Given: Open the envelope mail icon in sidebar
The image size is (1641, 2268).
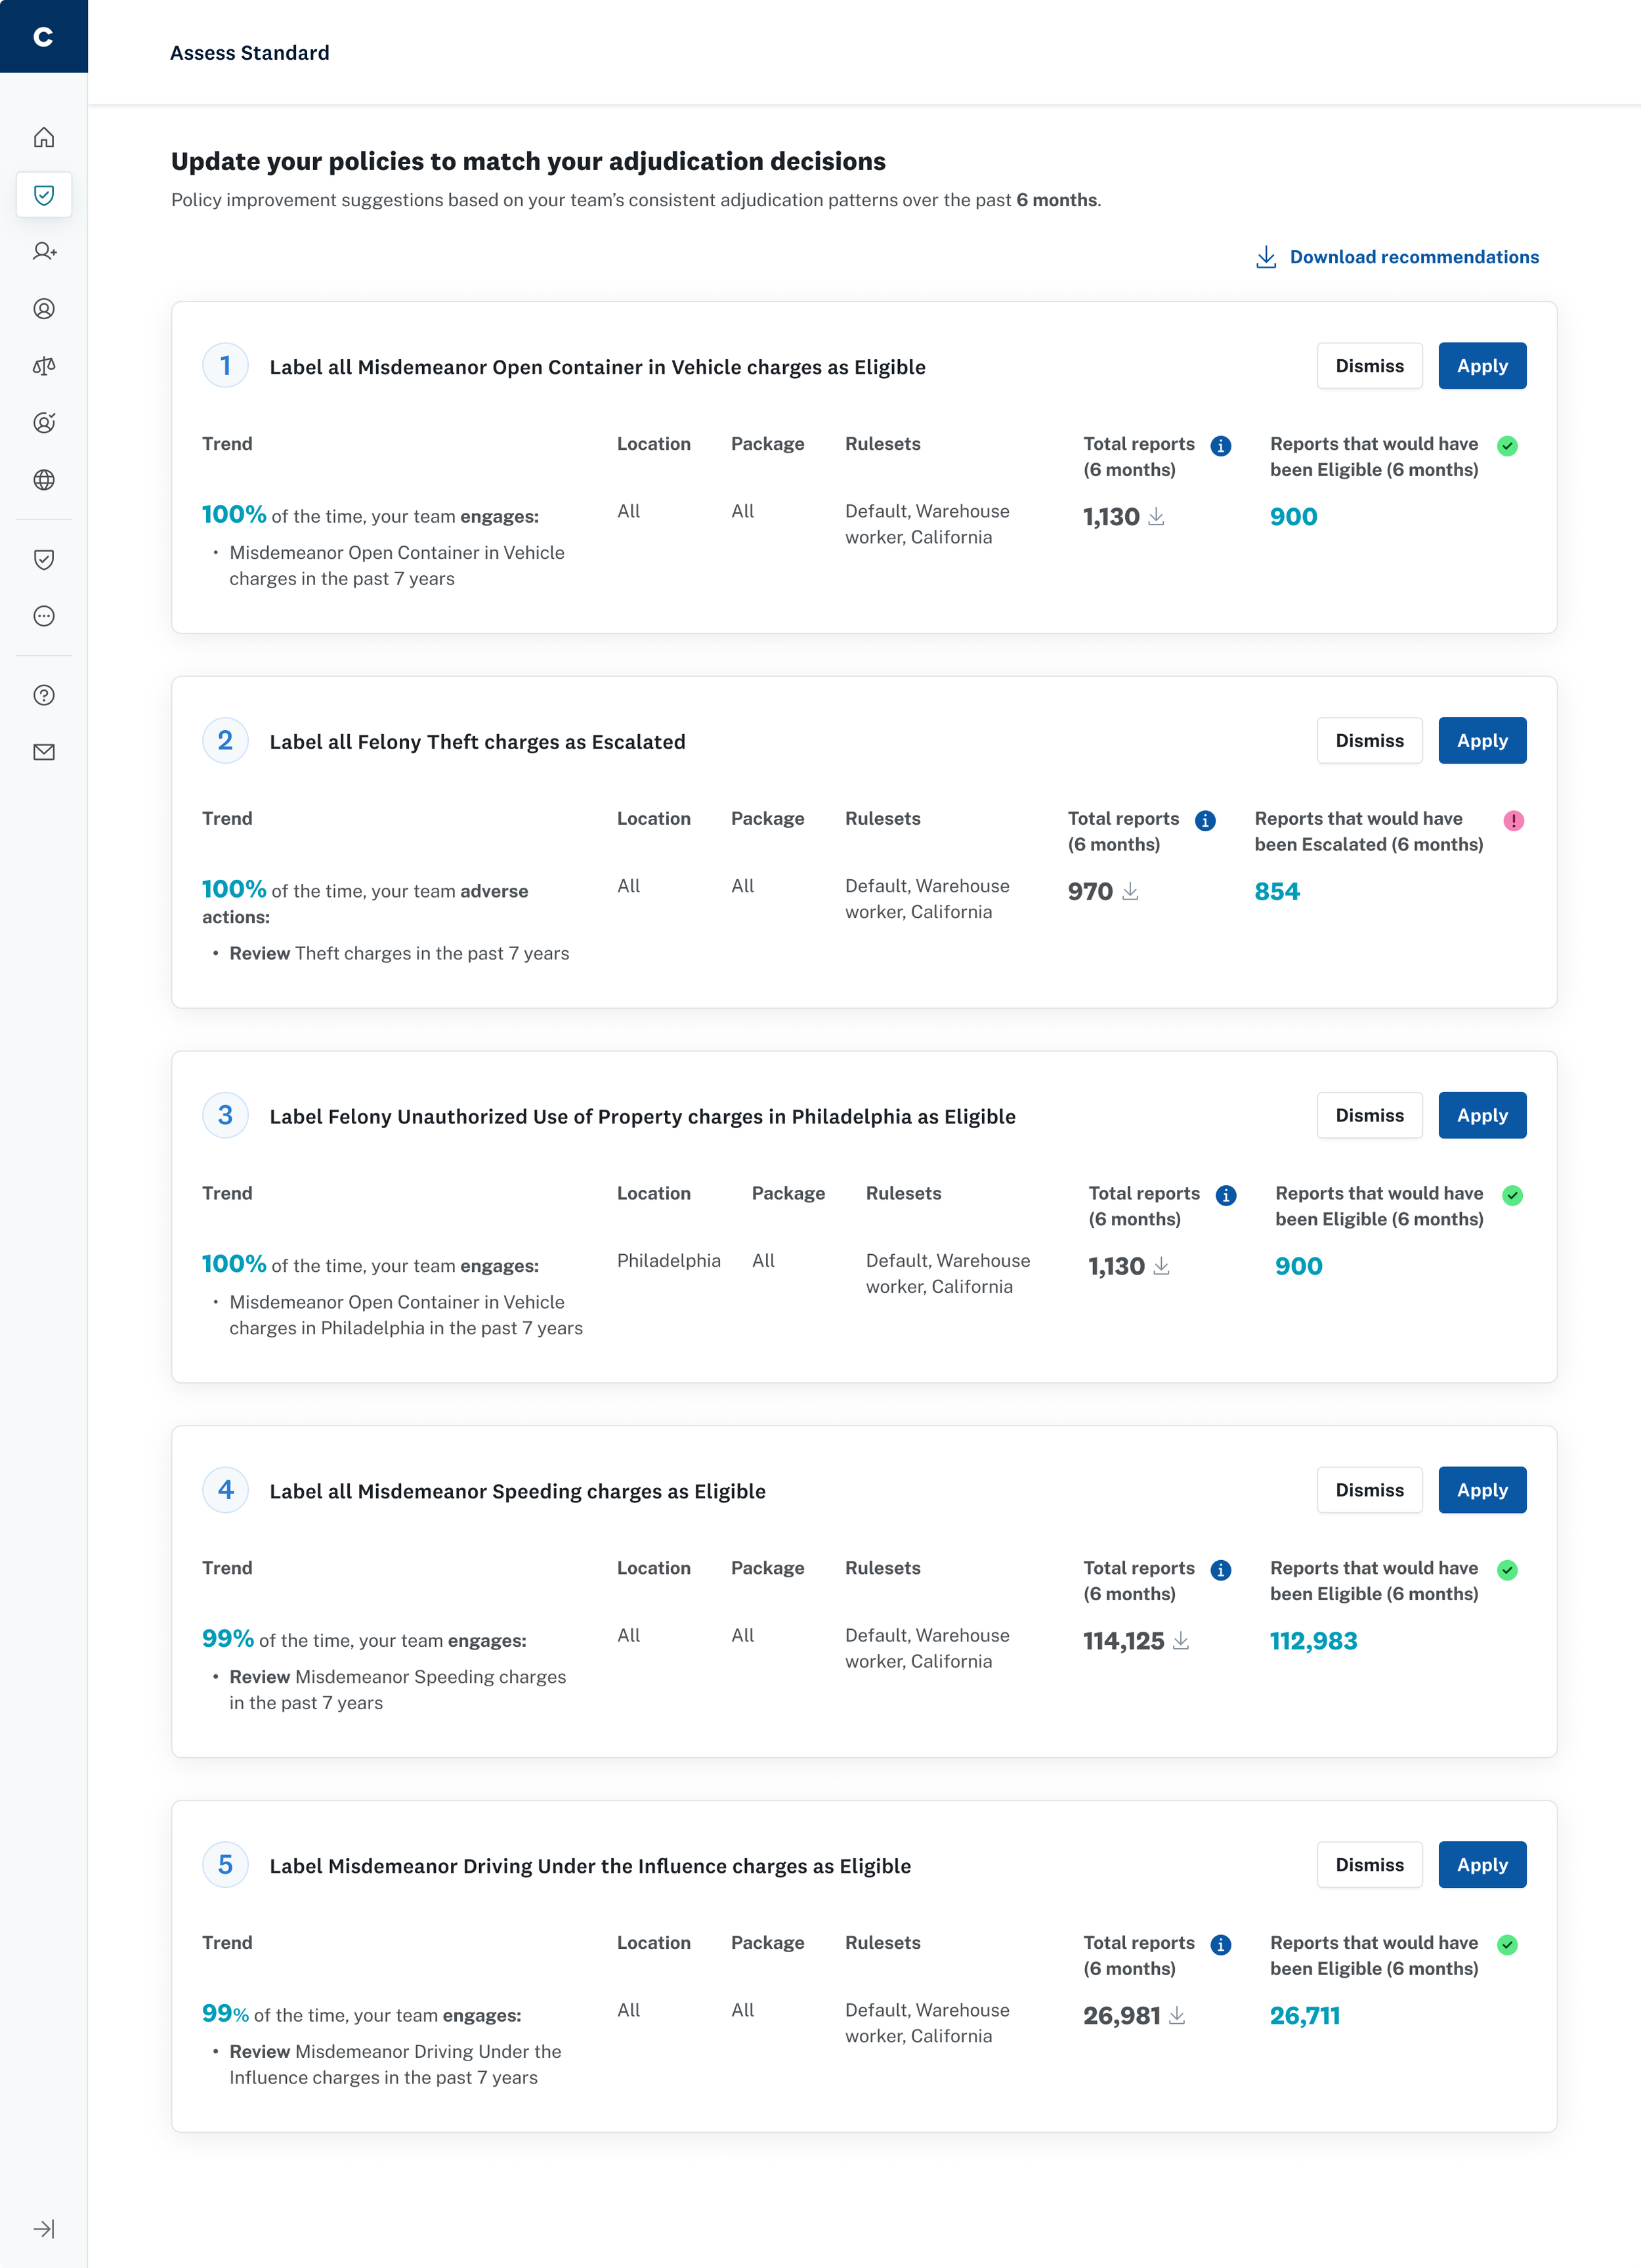Looking at the screenshot, I should click(44, 752).
